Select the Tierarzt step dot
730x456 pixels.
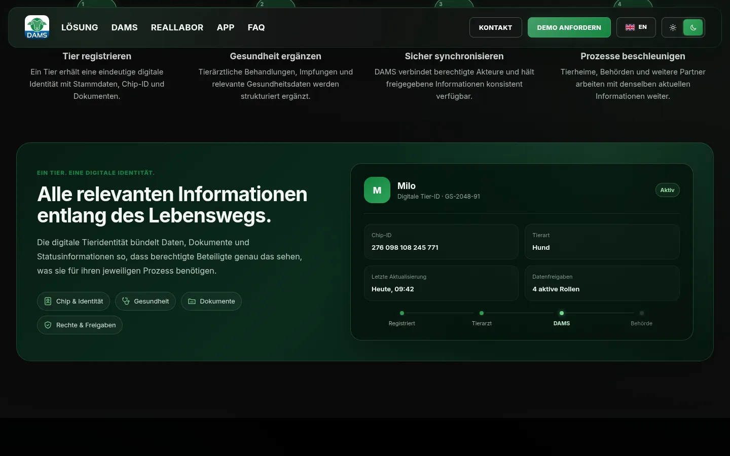coord(482,313)
